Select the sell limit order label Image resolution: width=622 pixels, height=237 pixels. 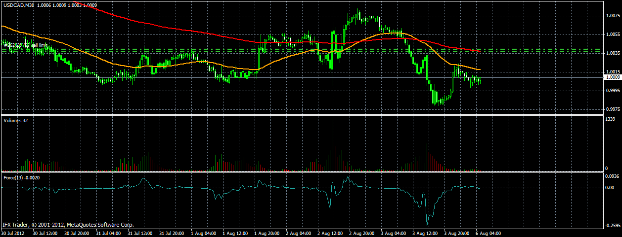click(26, 45)
